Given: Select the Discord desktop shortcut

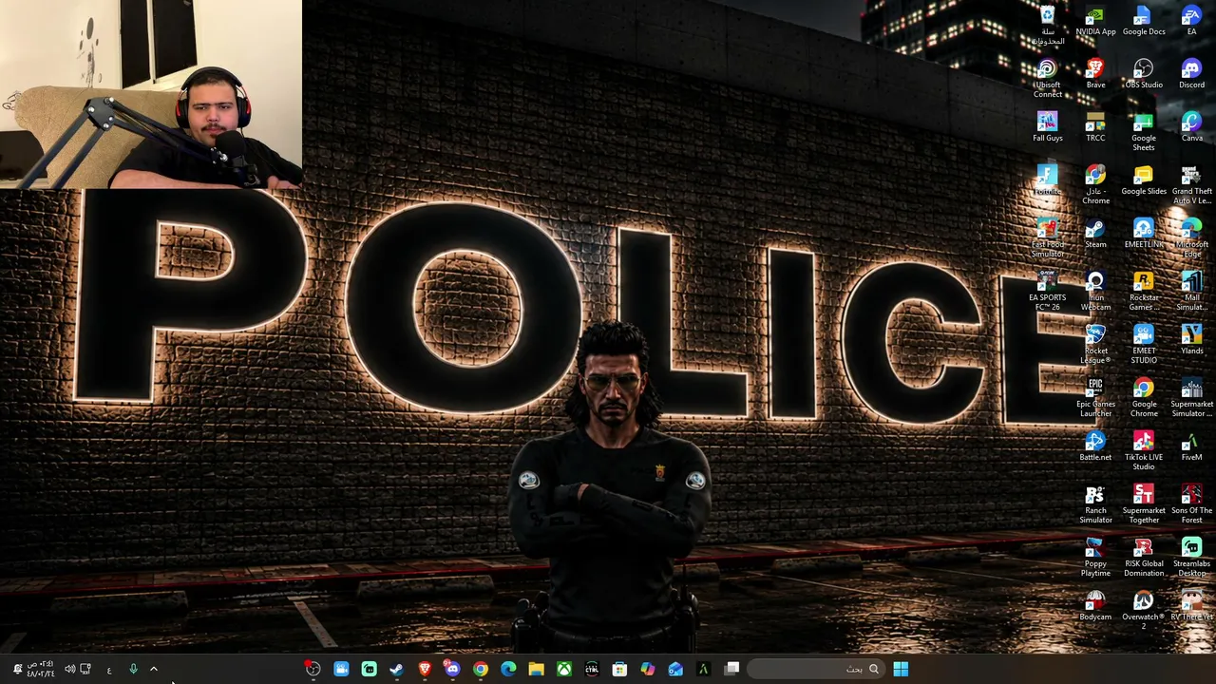Looking at the screenshot, I should [1191, 74].
